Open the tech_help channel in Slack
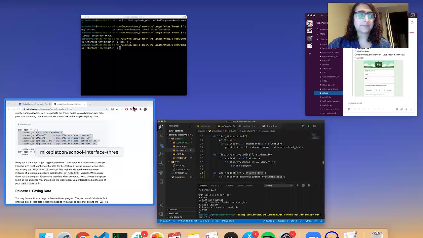 point(327,105)
